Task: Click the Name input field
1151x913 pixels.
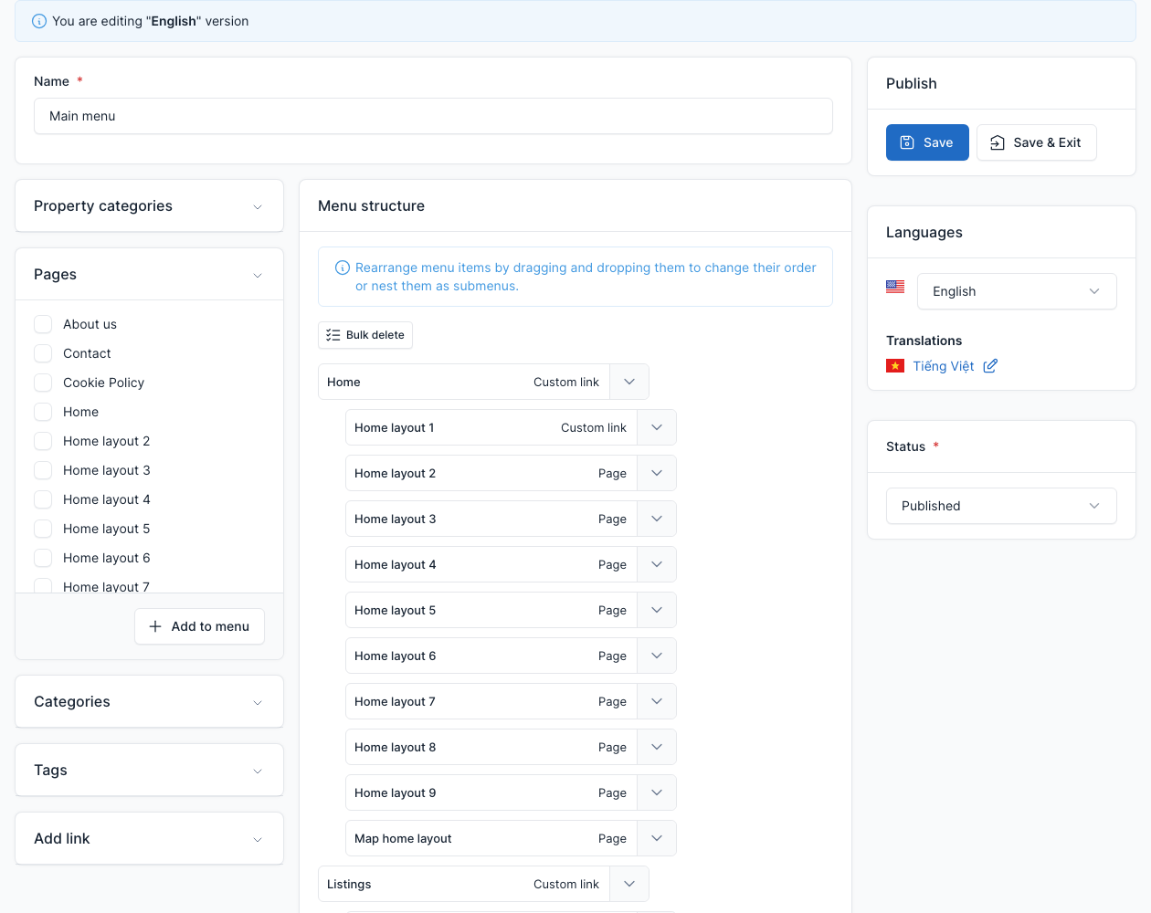Action: coord(433,116)
